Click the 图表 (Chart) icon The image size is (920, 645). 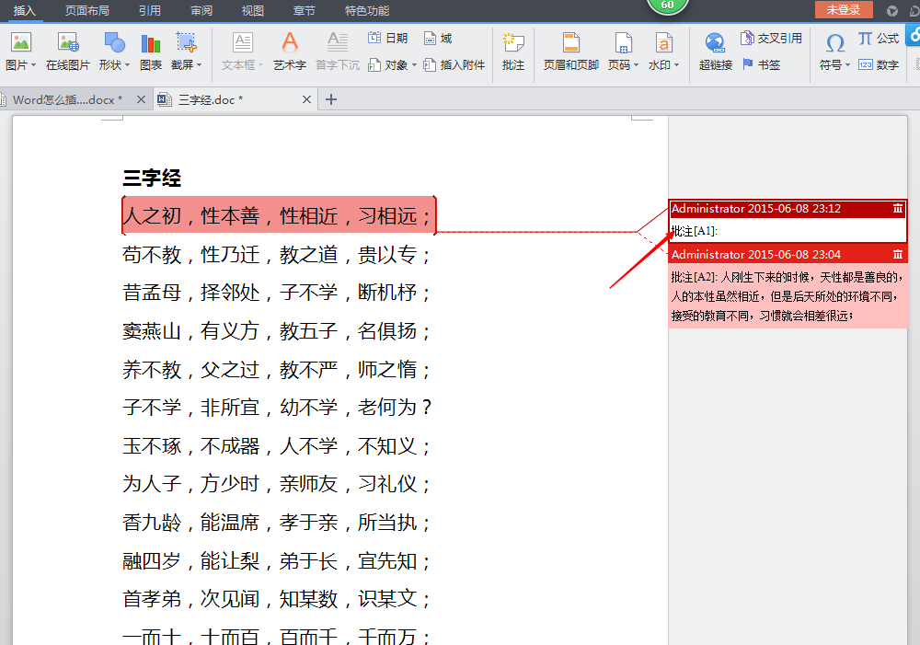pos(151,51)
